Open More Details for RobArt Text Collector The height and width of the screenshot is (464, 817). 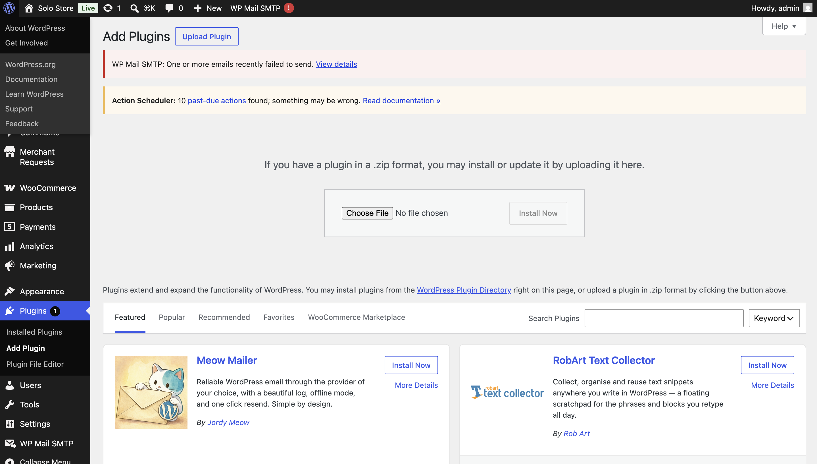[772, 385]
